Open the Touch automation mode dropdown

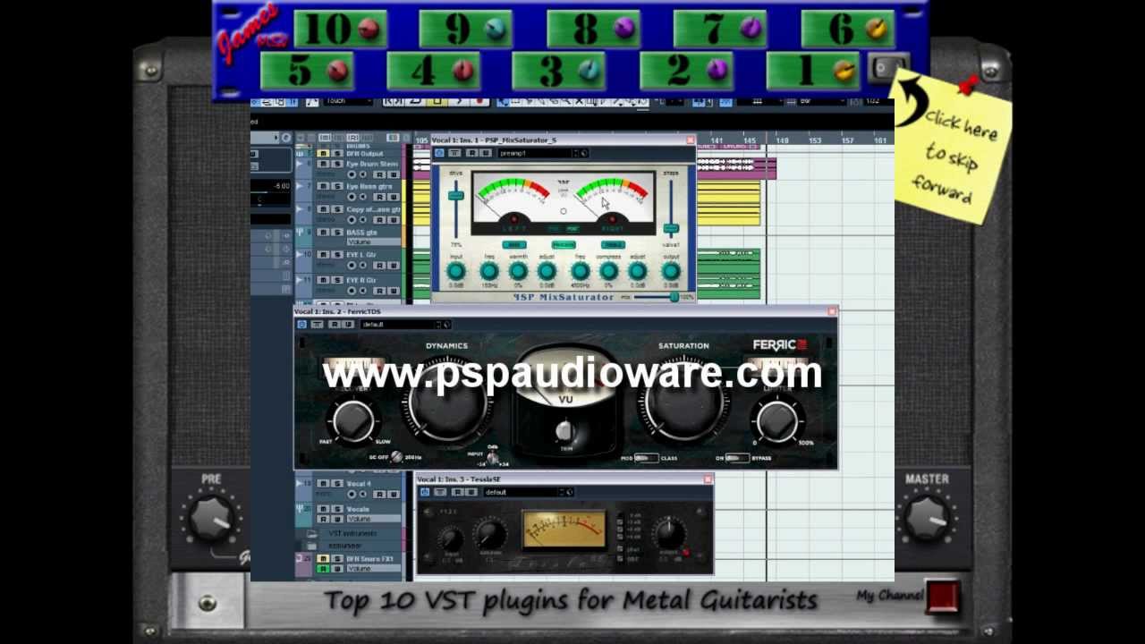click(346, 101)
